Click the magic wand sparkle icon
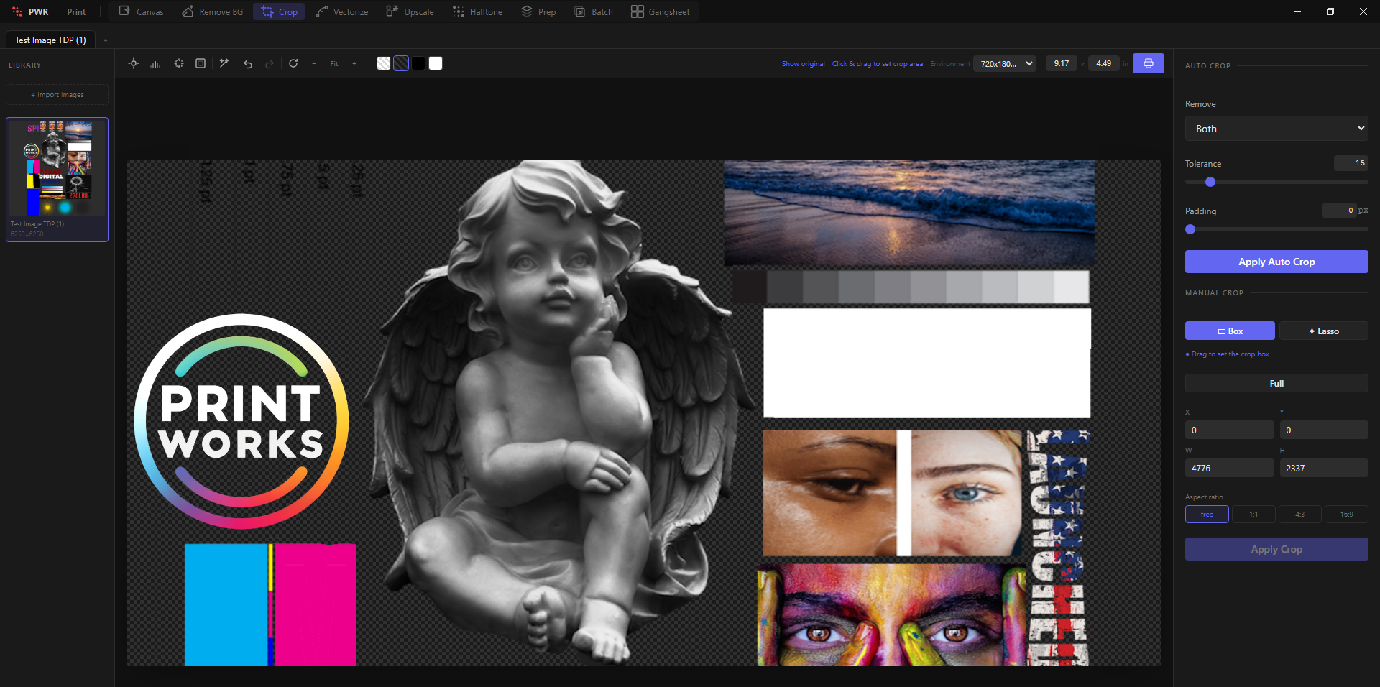The height and width of the screenshot is (687, 1380). (x=224, y=63)
